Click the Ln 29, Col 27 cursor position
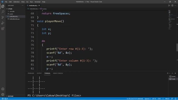Image resolution: width=178 pixels, height=100 pixels. pos(135,99)
